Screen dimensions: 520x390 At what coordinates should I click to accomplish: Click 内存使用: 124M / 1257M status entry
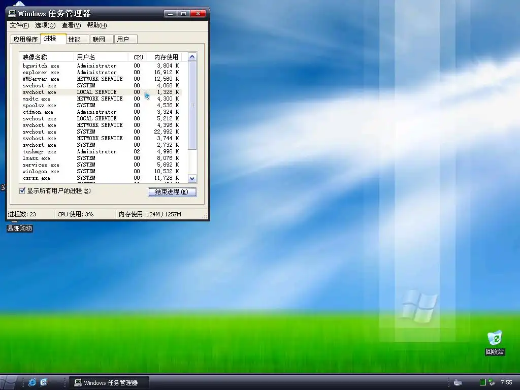150,214
